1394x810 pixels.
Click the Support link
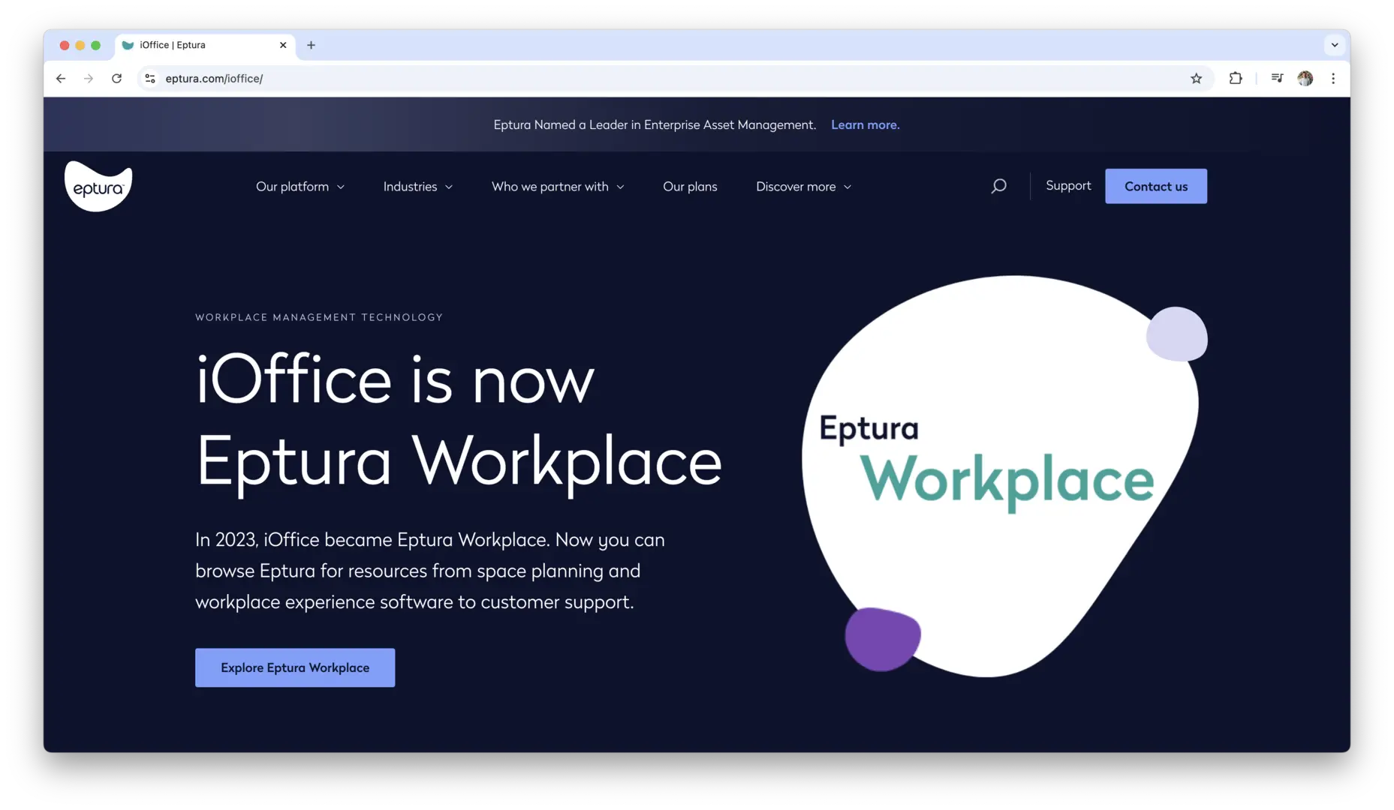[1068, 185]
